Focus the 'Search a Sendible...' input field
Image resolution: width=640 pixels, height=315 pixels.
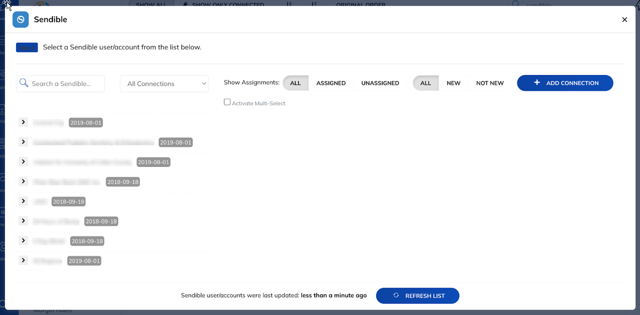coord(61,83)
